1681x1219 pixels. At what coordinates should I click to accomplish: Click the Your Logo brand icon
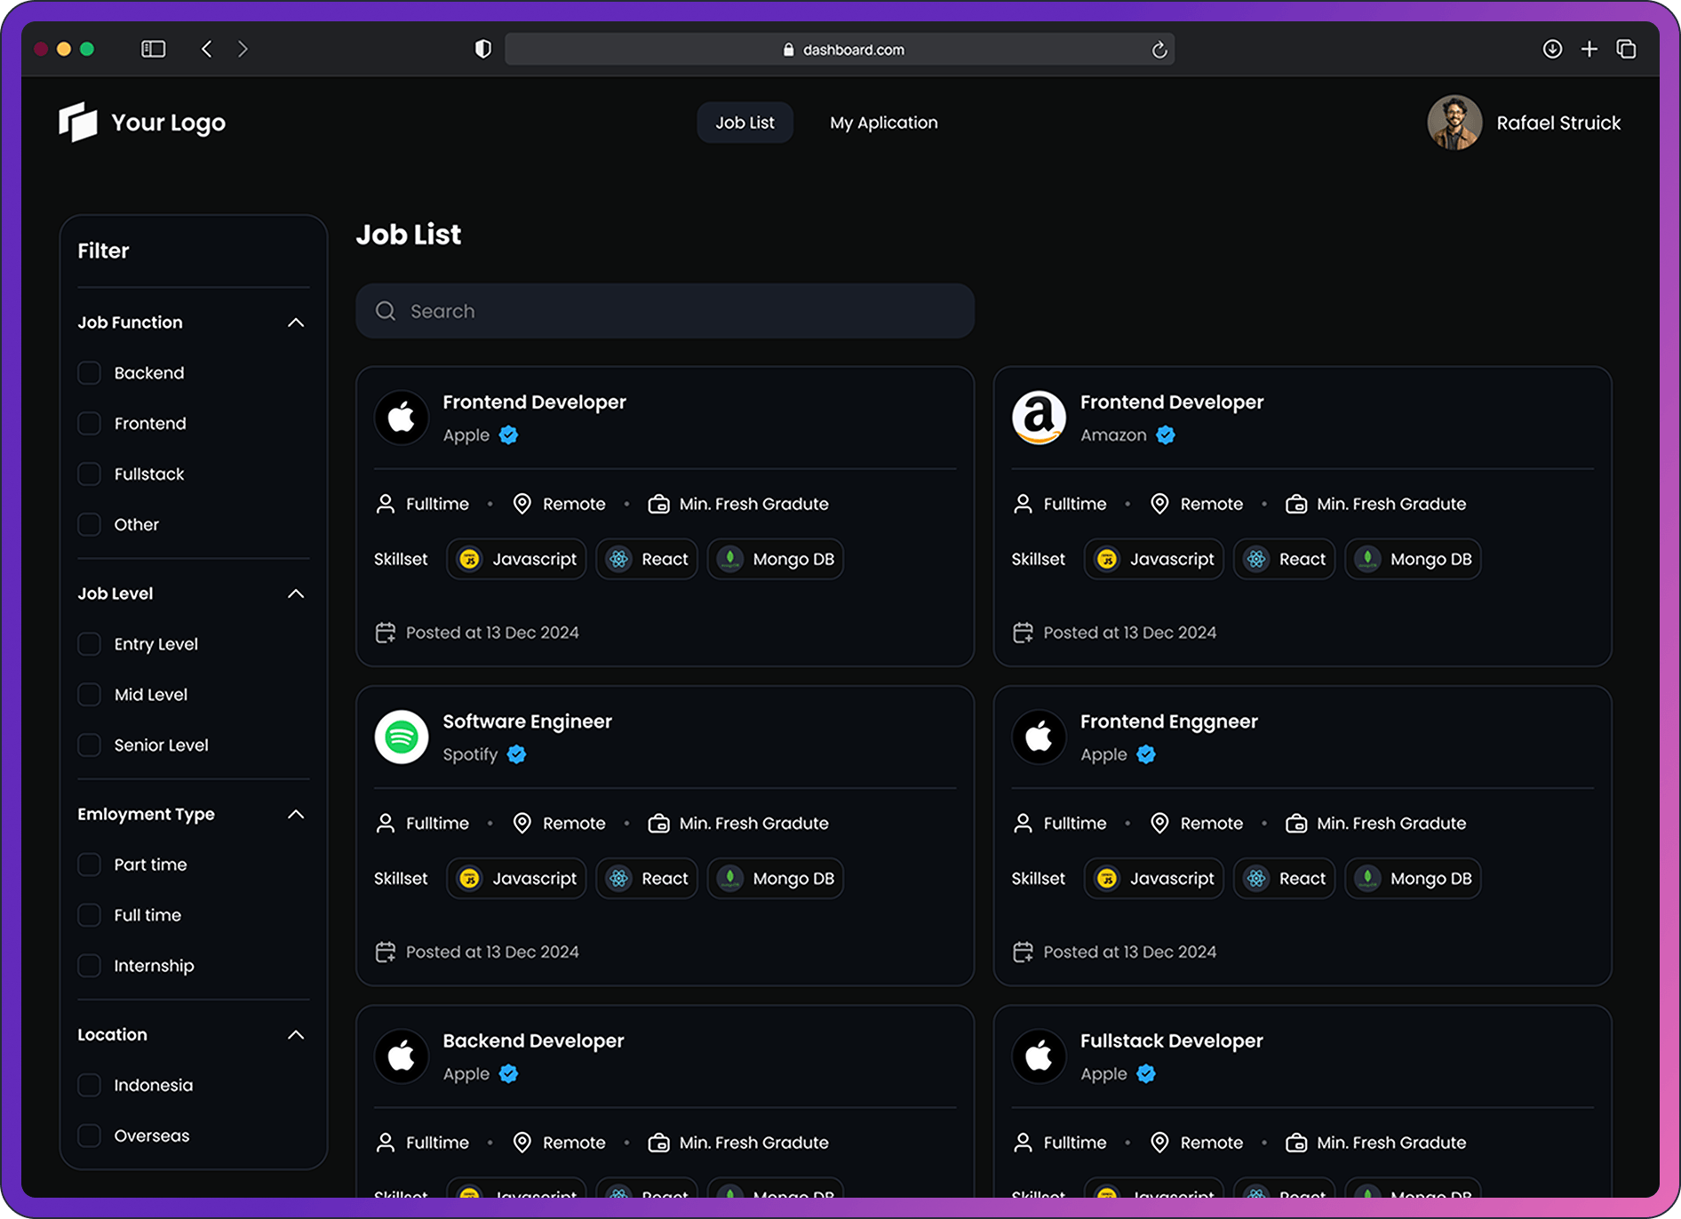[x=78, y=122]
